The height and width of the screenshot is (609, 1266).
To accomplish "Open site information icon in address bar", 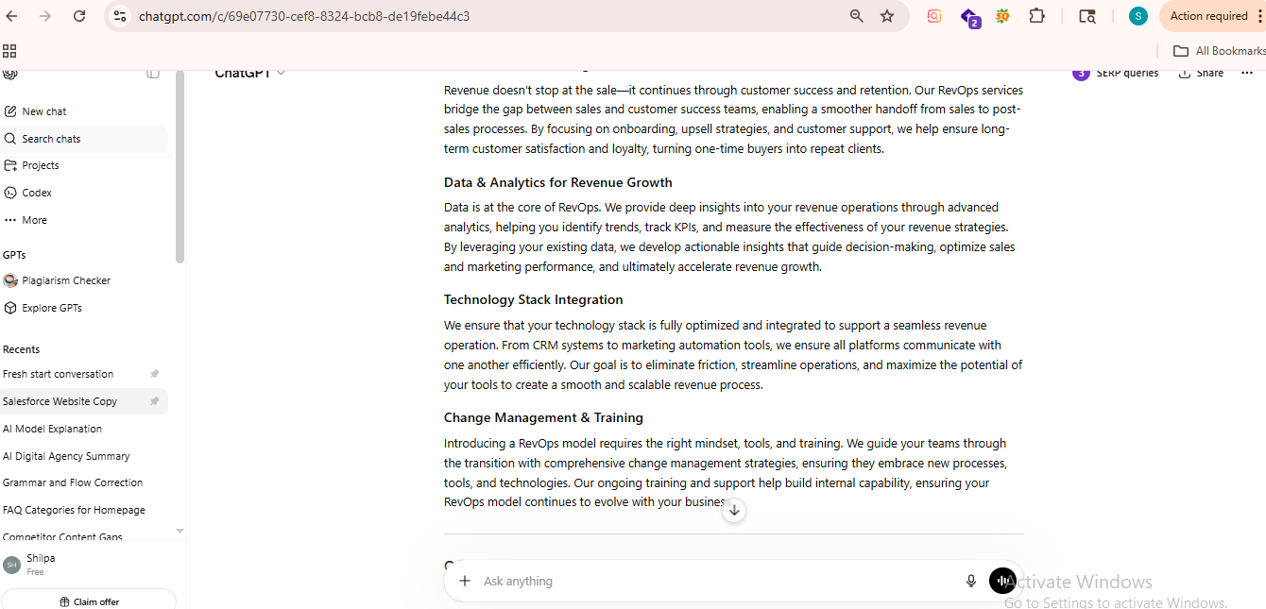I will [118, 16].
